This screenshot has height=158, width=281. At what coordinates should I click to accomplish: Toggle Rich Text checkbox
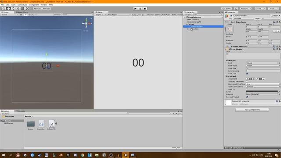click(x=247, y=73)
